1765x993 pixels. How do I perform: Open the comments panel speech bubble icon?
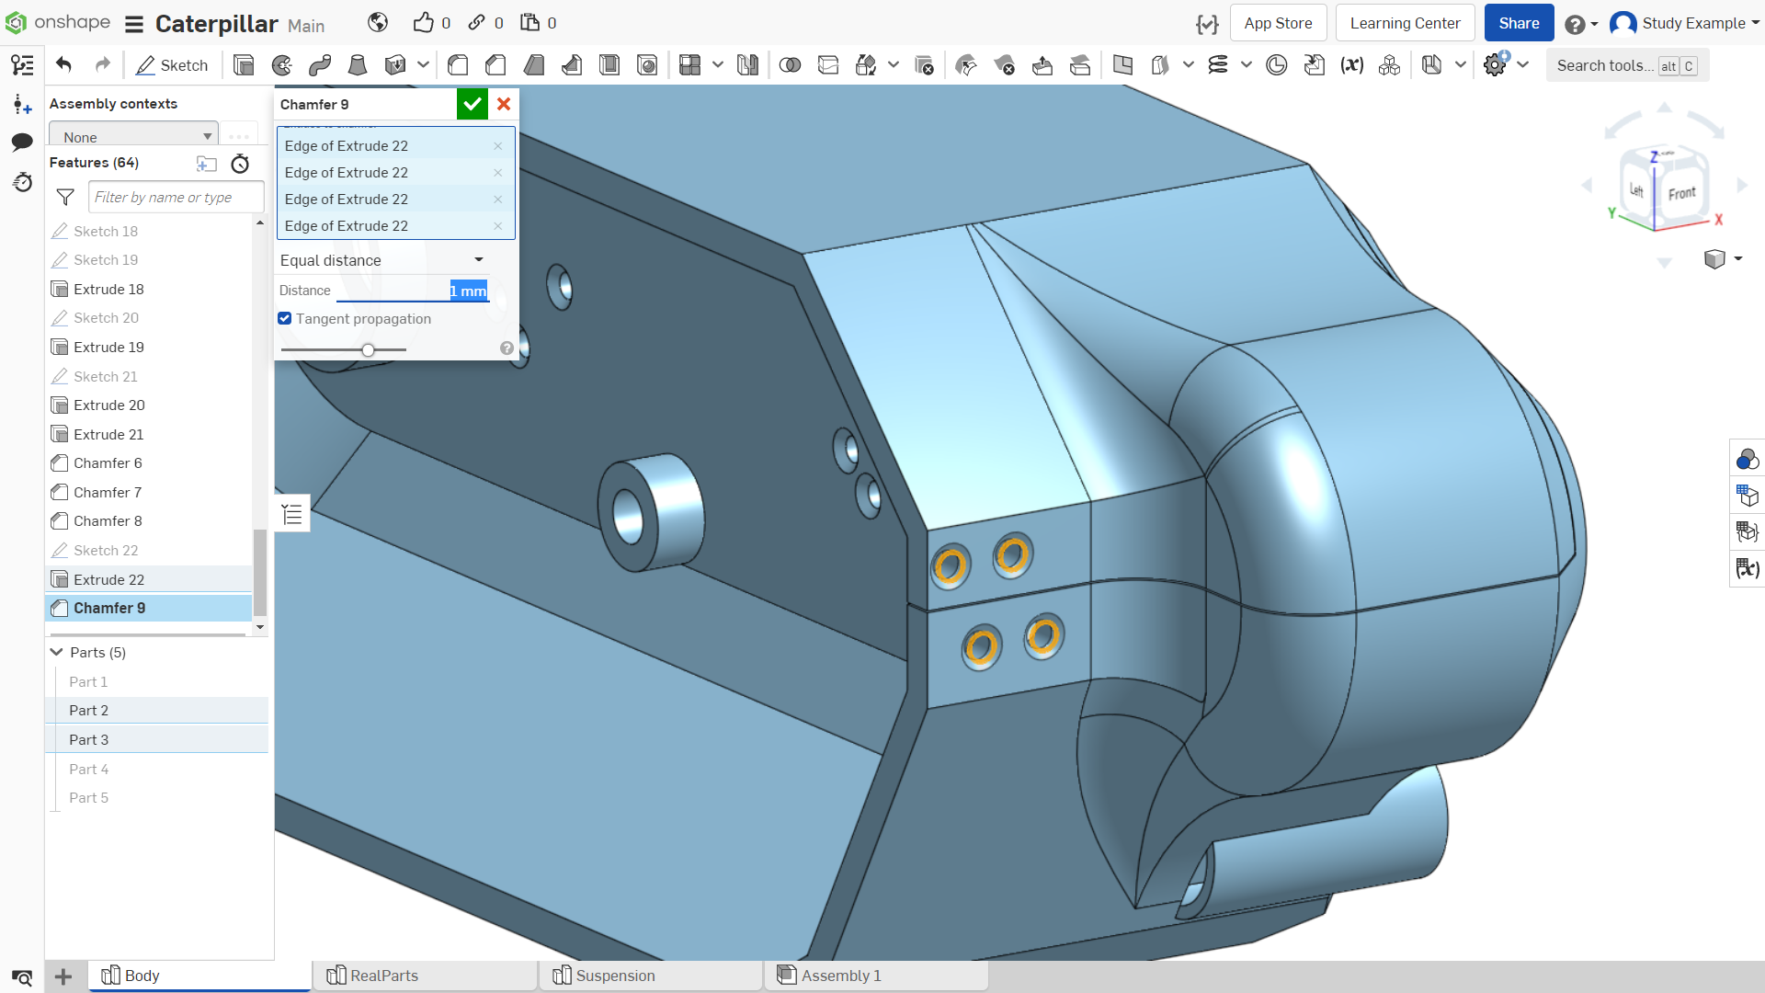coord(22,142)
